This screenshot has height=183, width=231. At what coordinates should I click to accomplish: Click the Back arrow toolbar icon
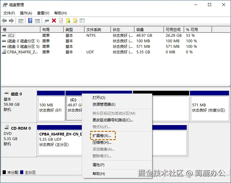click(x=4, y=21)
